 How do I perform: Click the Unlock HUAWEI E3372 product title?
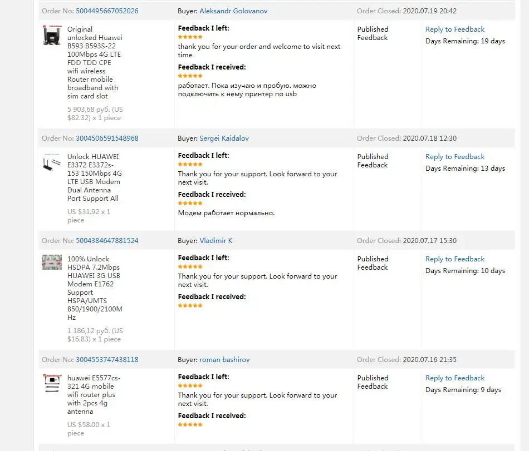tap(94, 177)
